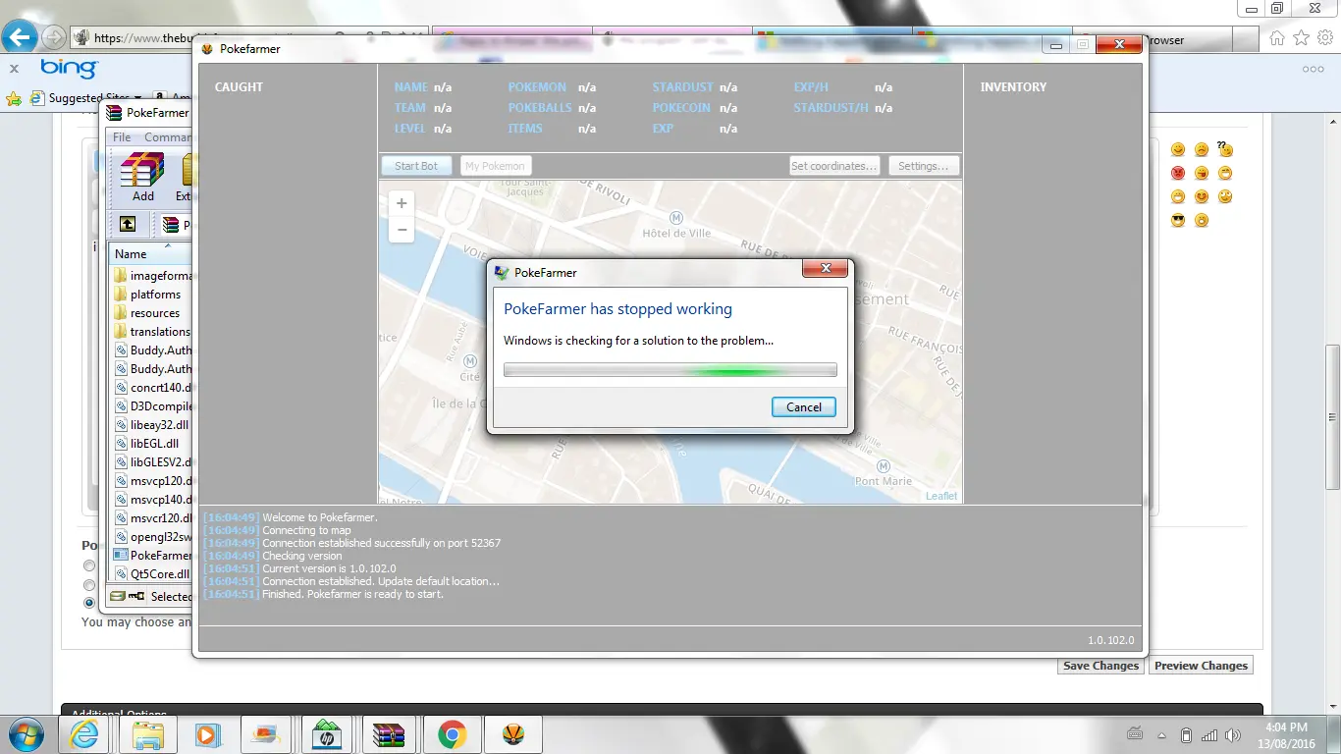Insert the confused question-mark emoticon
The width and height of the screenshot is (1341, 754).
click(x=1225, y=149)
